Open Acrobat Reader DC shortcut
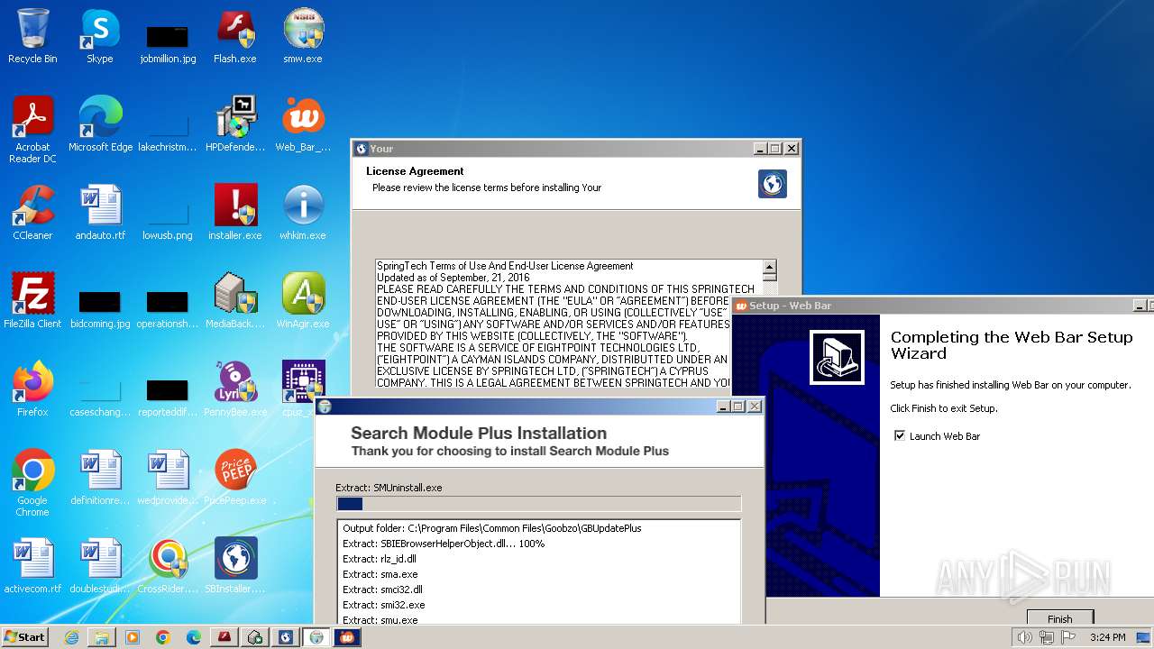 point(32,130)
